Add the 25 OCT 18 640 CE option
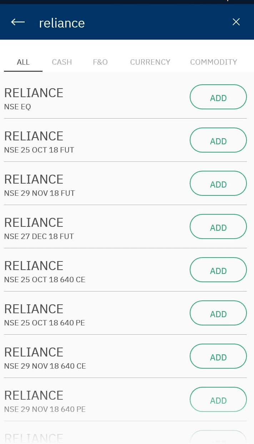The height and width of the screenshot is (444, 254). [218, 270]
